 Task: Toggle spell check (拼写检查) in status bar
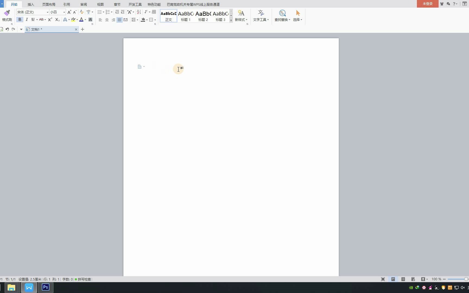click(x=83, y=279)
